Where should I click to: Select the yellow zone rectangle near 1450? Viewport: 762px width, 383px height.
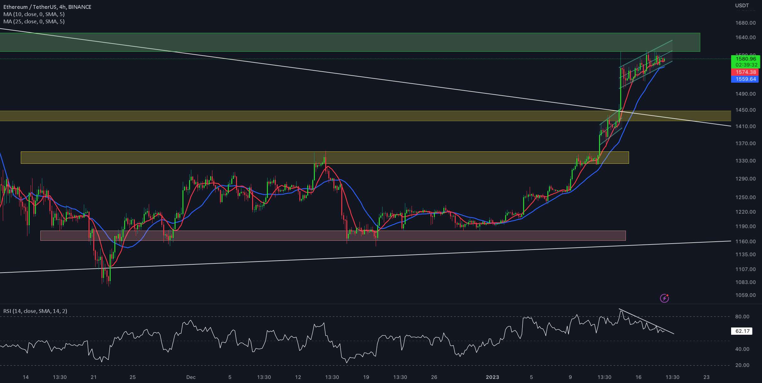point(366,116)
